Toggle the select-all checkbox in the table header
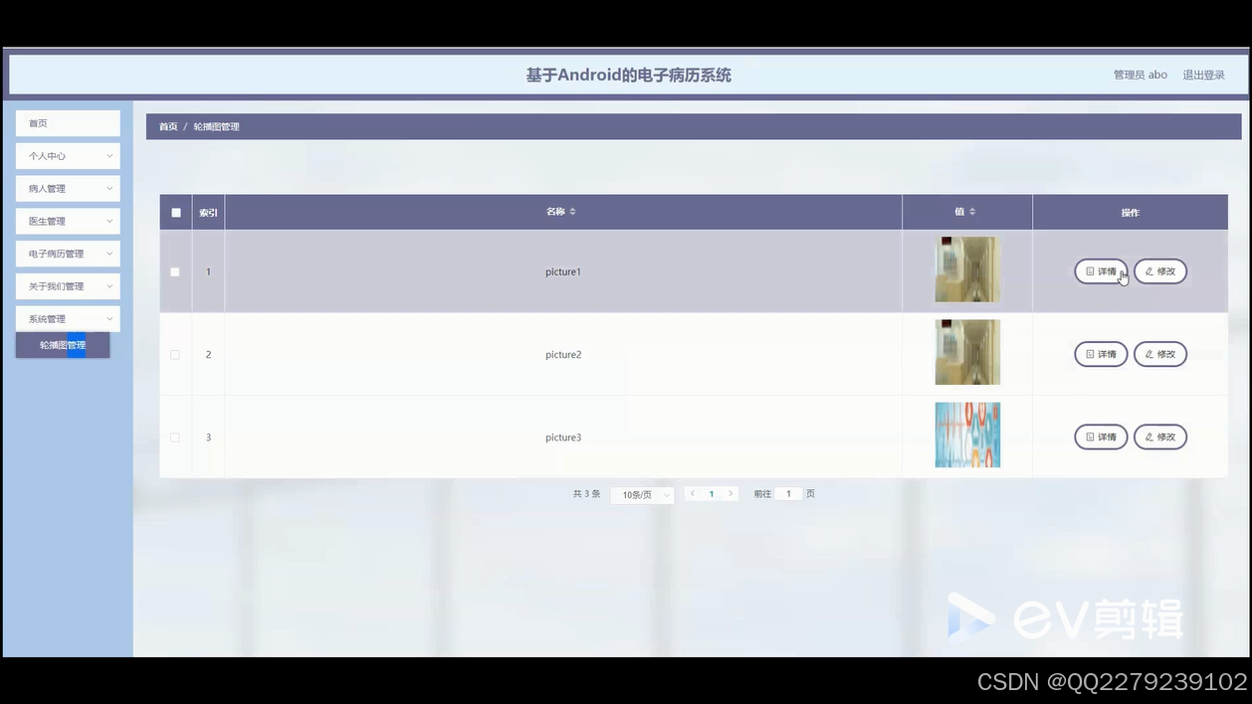The image size is (1252, 704). (175, 211)
